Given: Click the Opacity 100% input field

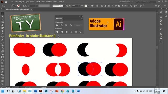Looking at the screenshot, I should coord(75,6).
